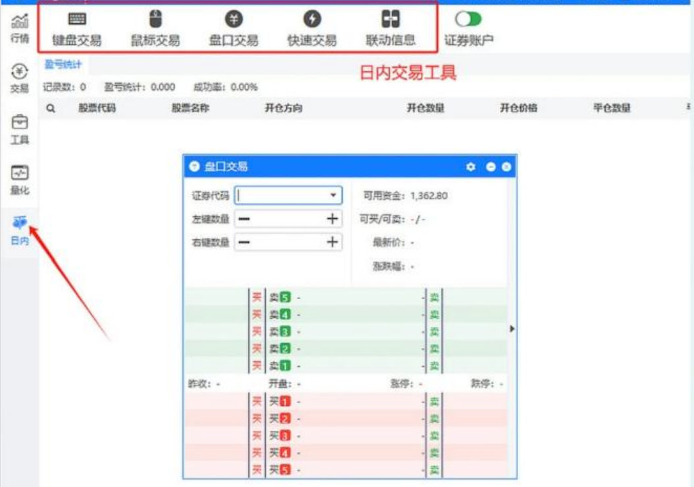Sort by 开仓方向 column header

click(x=284, y=107)
